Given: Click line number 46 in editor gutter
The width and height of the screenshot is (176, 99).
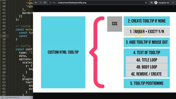Looking at the screenshot, I should [x=4, y=26].
